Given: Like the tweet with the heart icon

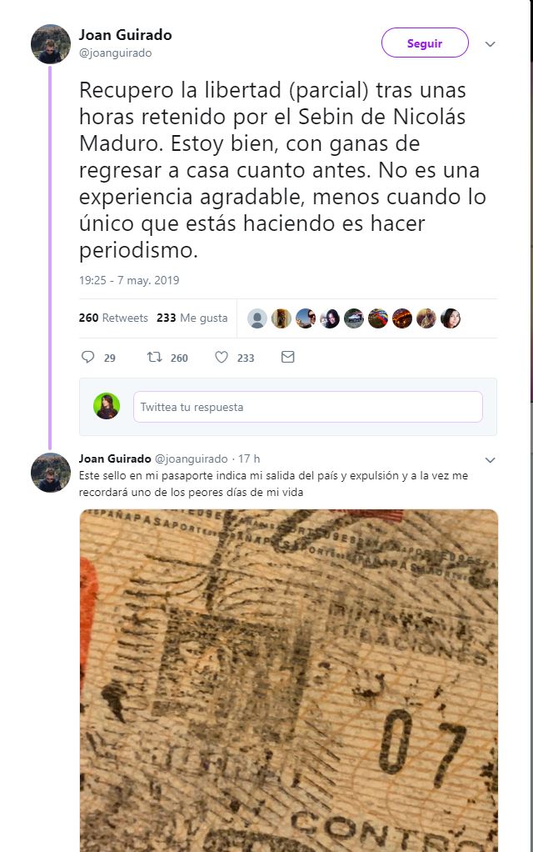Looking at the screenshot, I should click(x=222, y=357).
